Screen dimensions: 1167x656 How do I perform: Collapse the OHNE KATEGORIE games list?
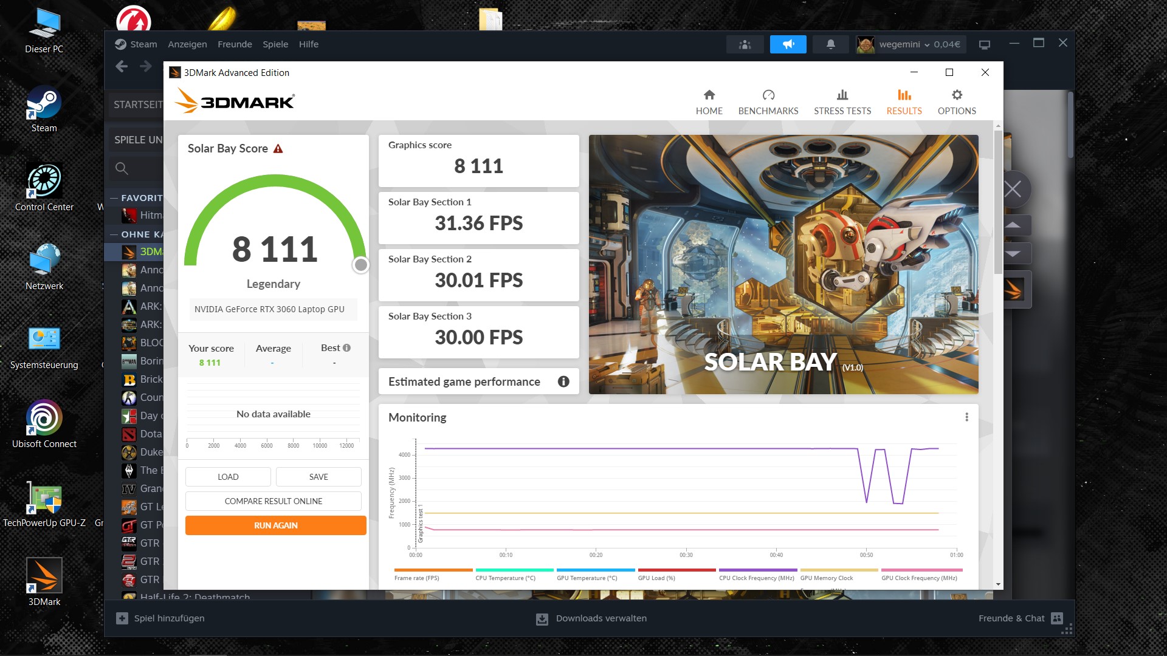pyautogui.click(x=114, y=234)
